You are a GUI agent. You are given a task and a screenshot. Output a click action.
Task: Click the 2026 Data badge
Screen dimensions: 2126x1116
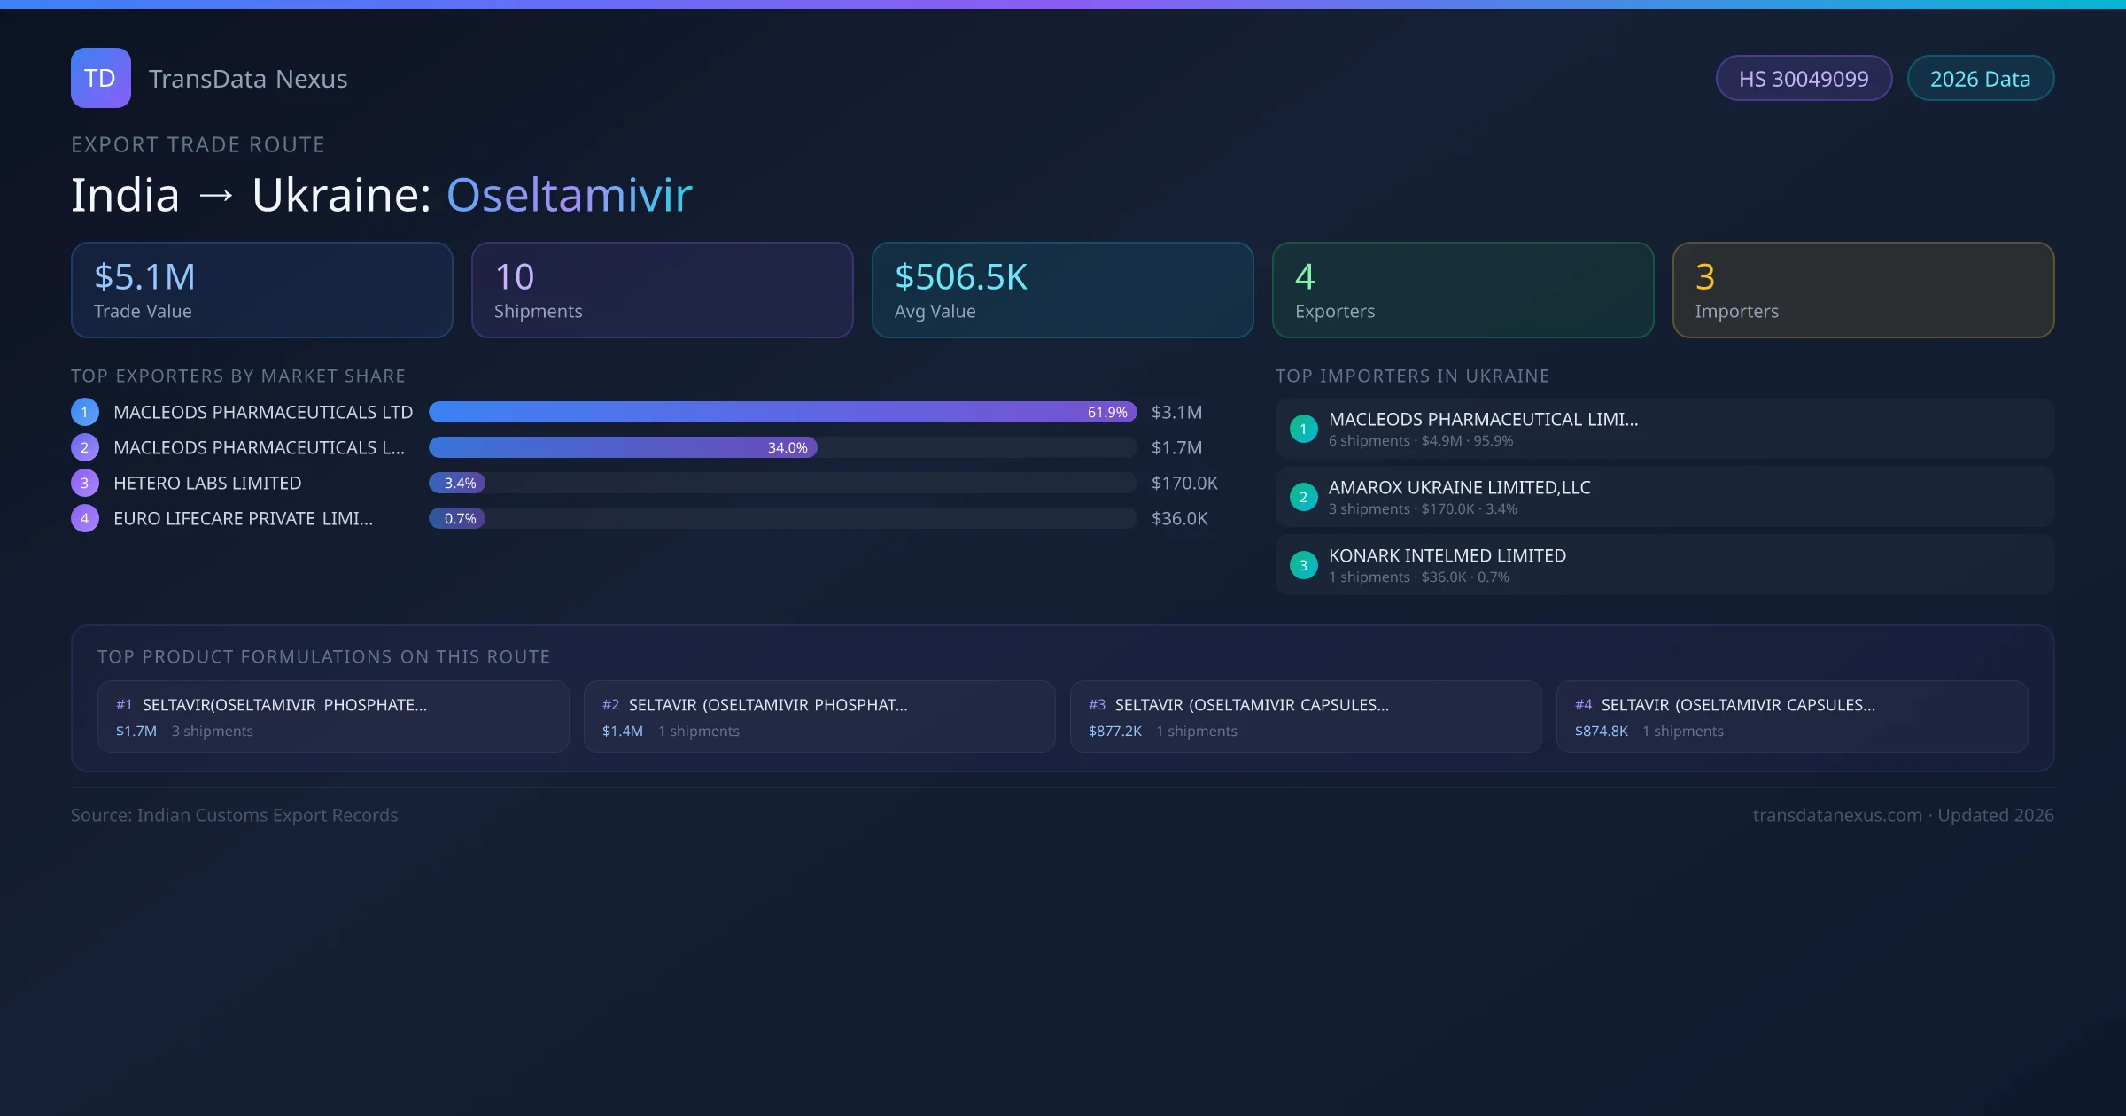(x=1980, y=79)
